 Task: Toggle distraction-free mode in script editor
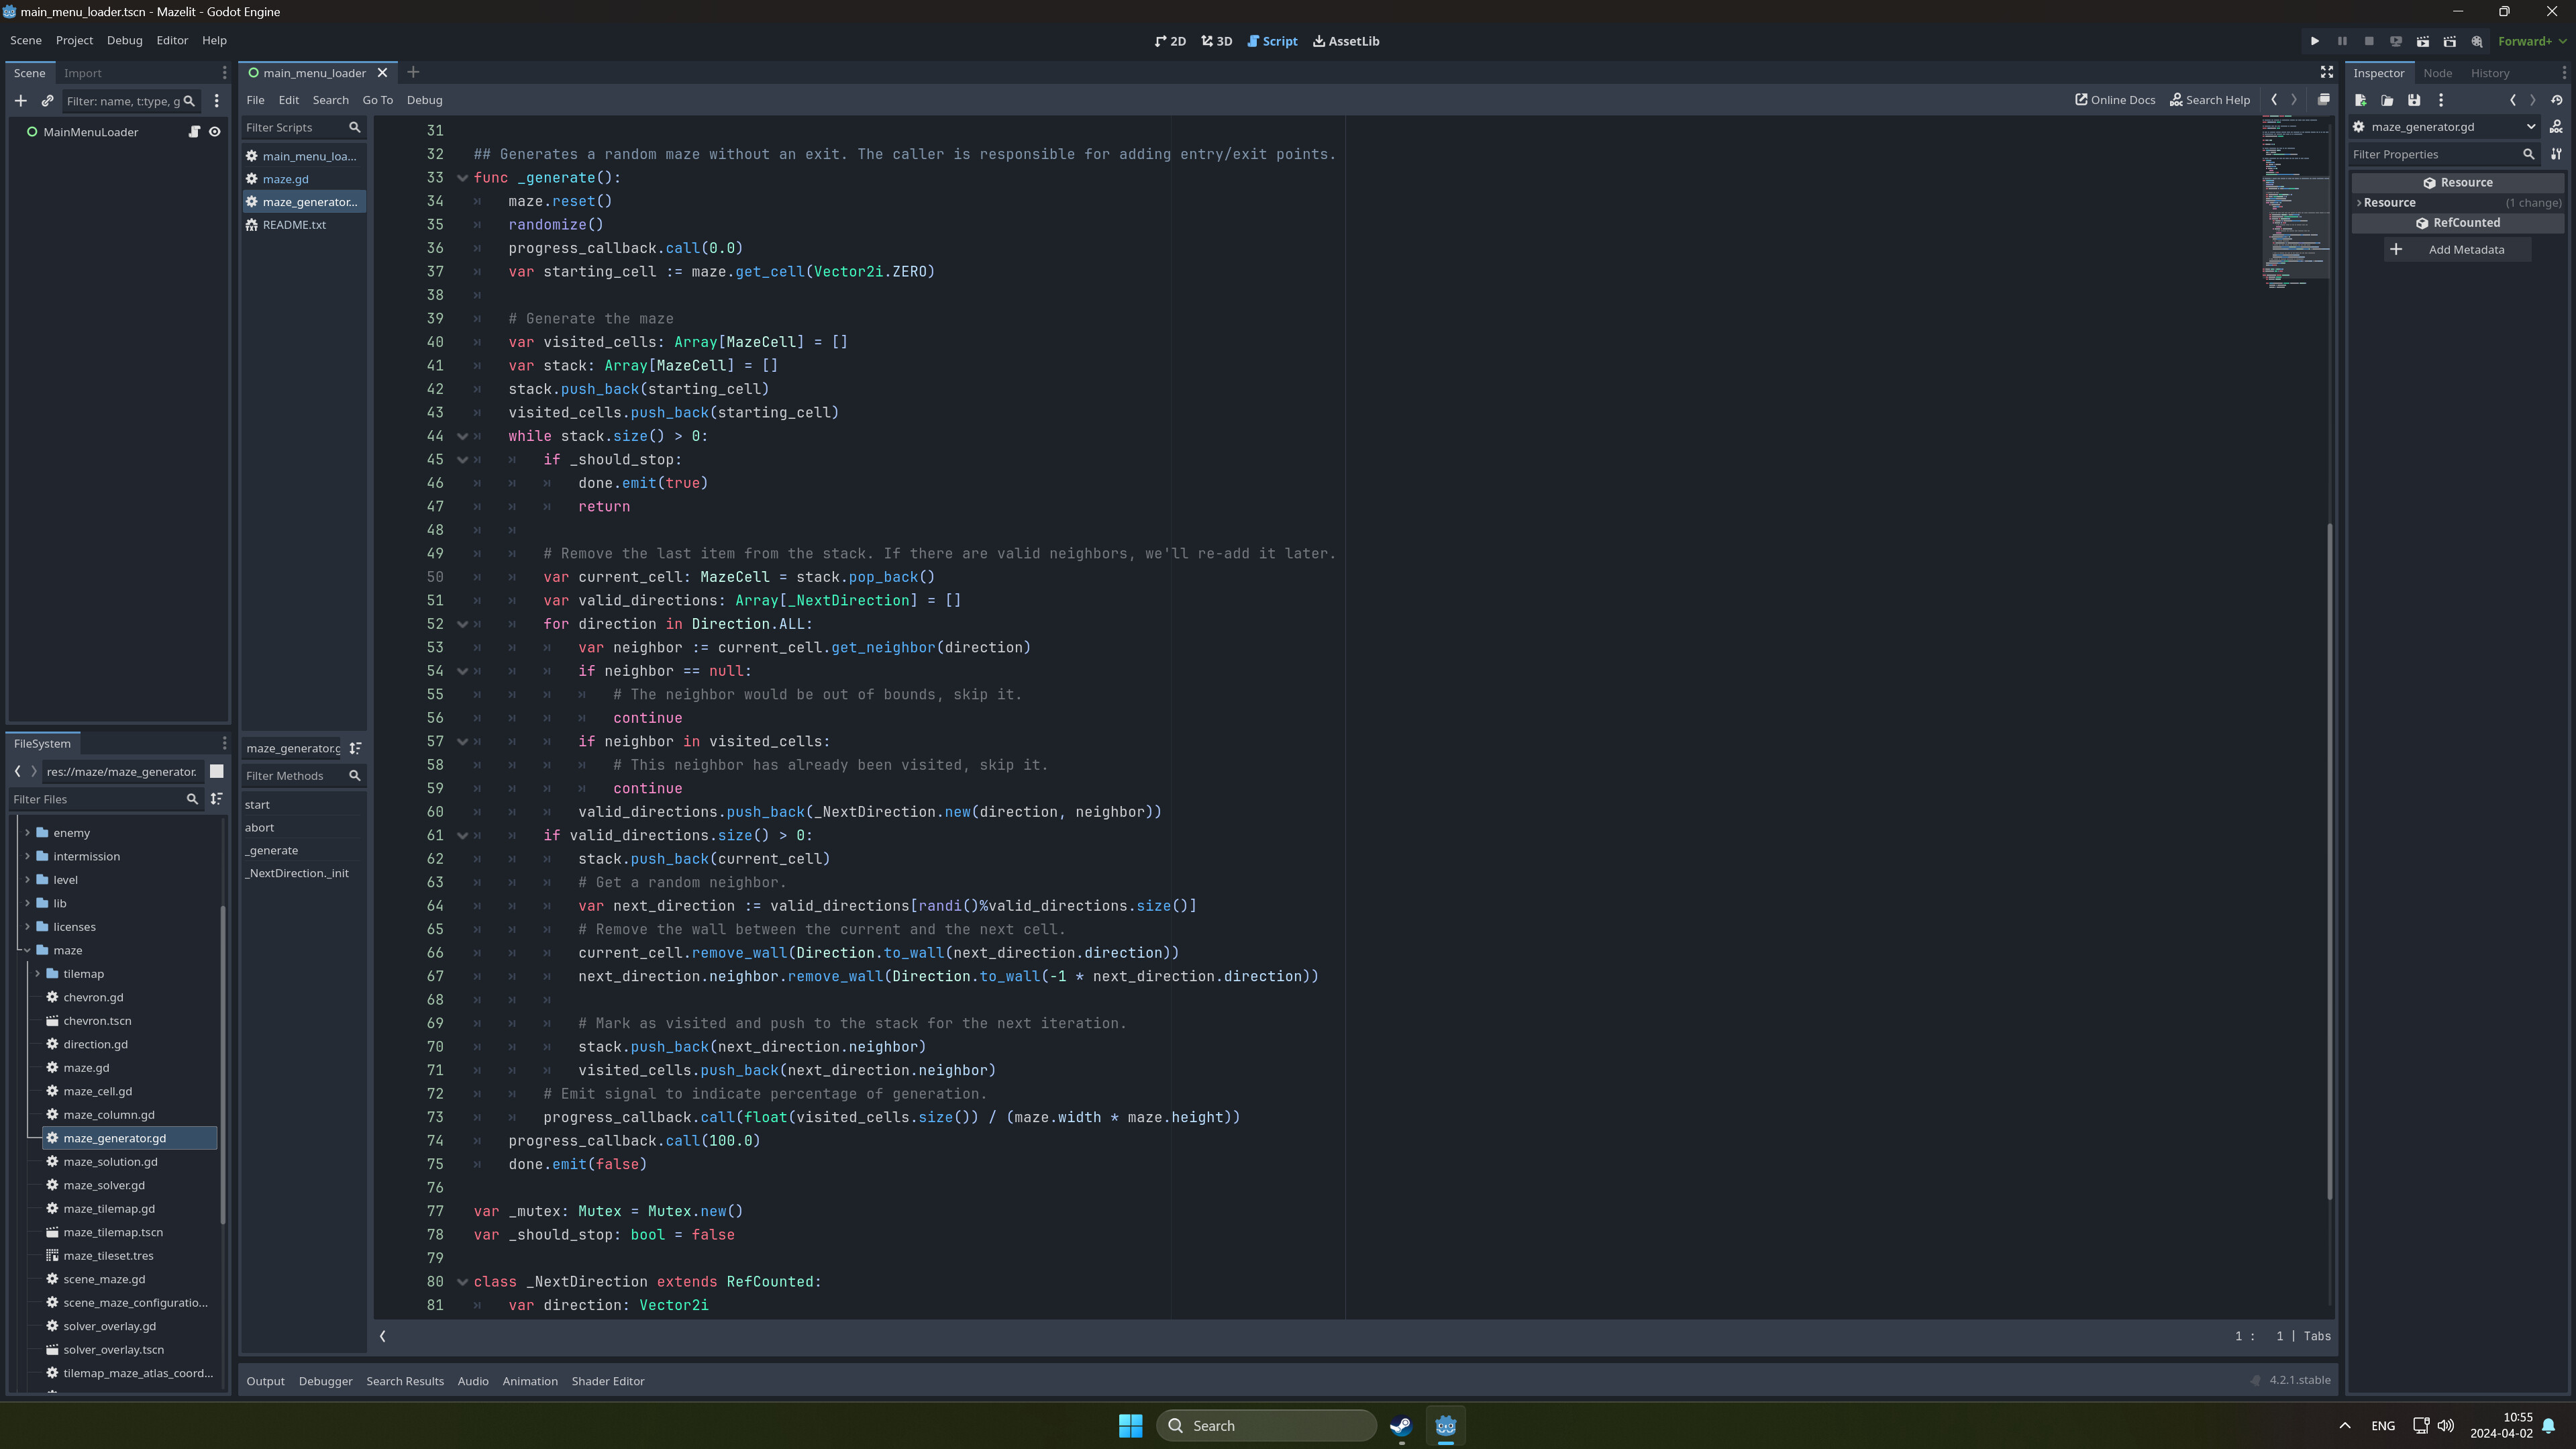(x=2326, y=72)
